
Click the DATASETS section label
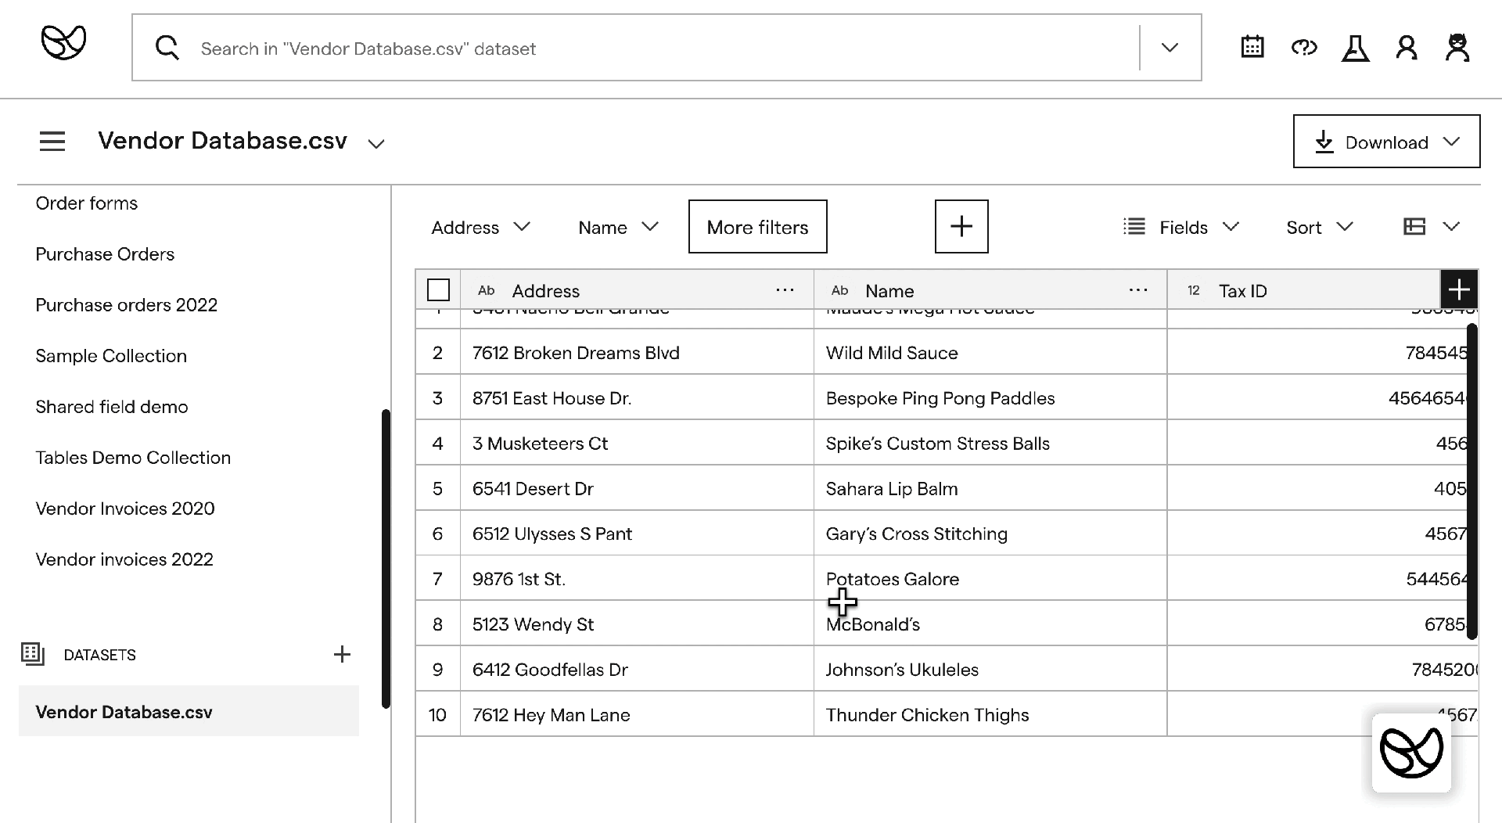[x=99, y=655]
